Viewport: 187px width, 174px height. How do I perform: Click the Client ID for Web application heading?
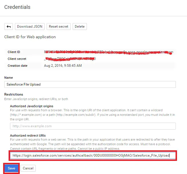tap(30, 37)
